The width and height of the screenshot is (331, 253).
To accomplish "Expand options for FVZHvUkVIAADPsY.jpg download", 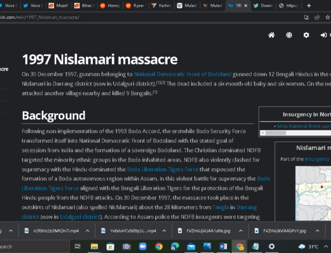I will [317, 231].
